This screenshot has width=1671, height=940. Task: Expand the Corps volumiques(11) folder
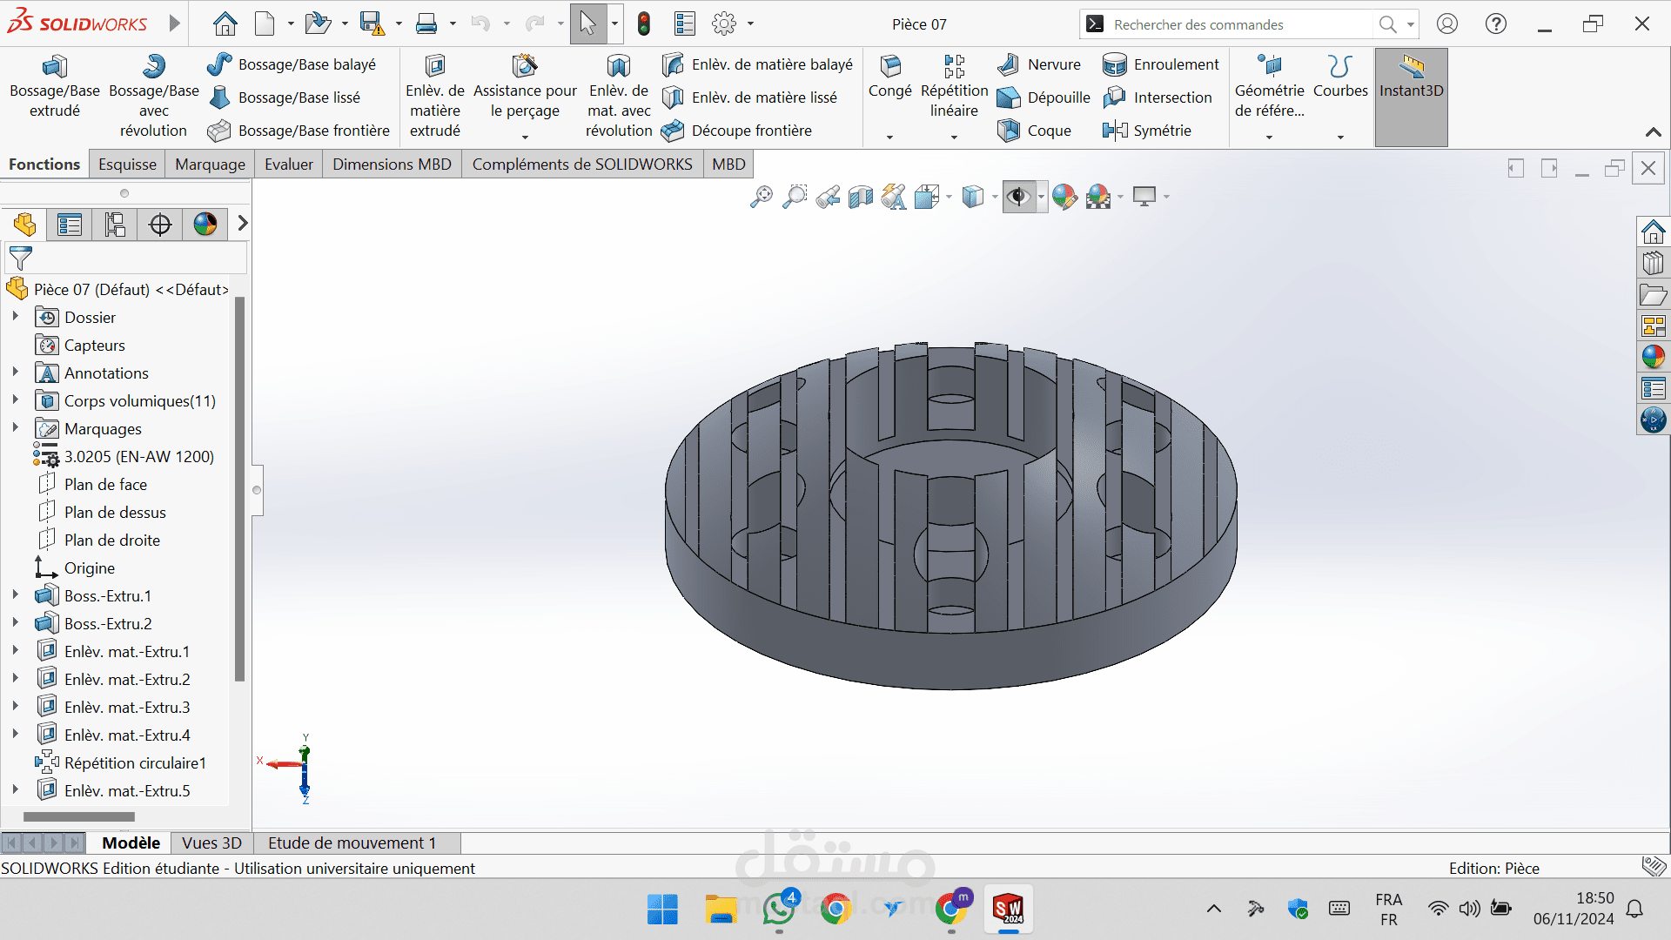pos(15,400)
